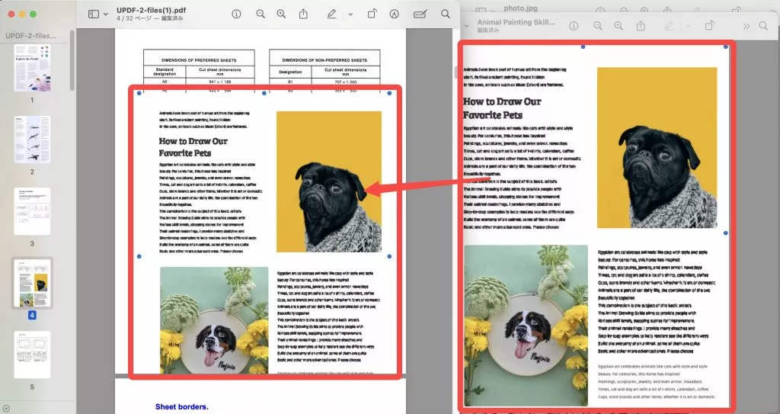The image size is (780, 414).
Task: Open search in Animal Painting Skill window
Action: click(x=763, y=25)
